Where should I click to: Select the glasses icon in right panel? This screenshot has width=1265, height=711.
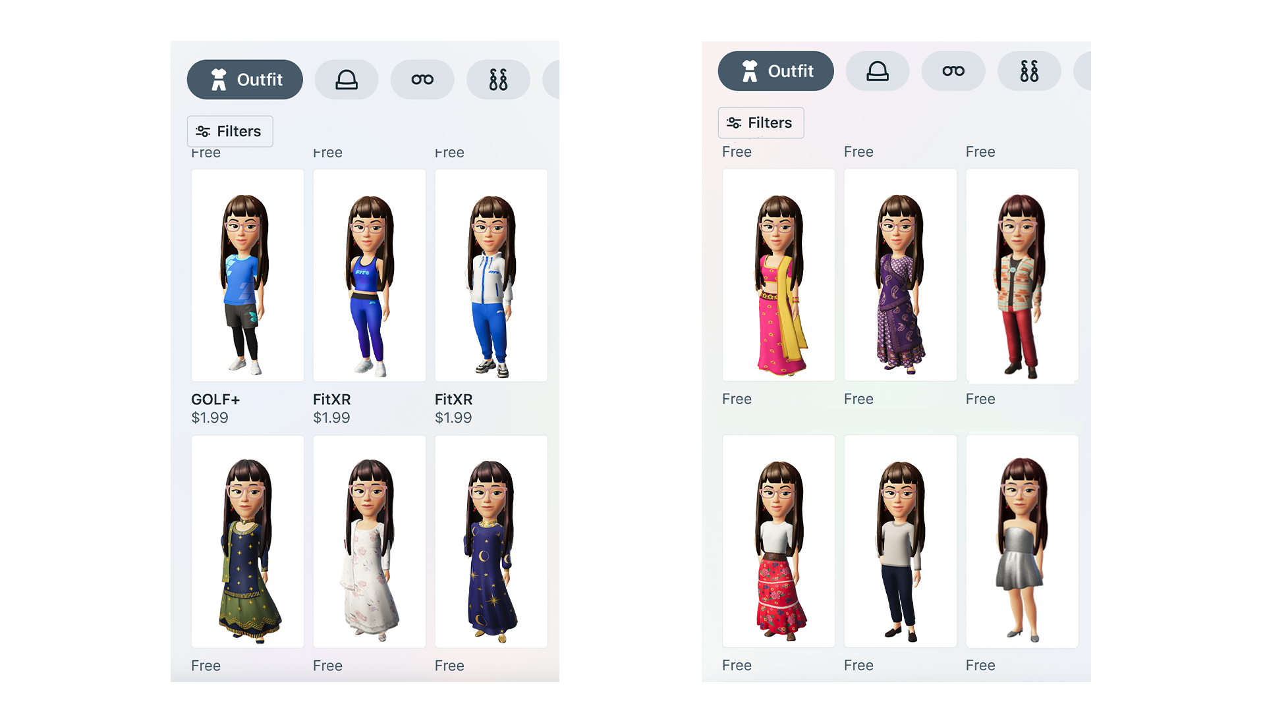953,71
